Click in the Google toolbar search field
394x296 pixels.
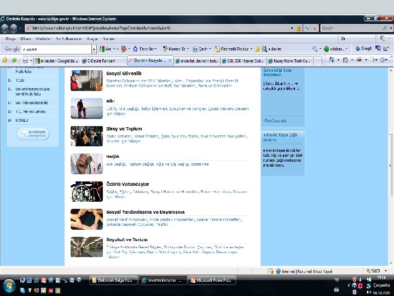(56, 49)
